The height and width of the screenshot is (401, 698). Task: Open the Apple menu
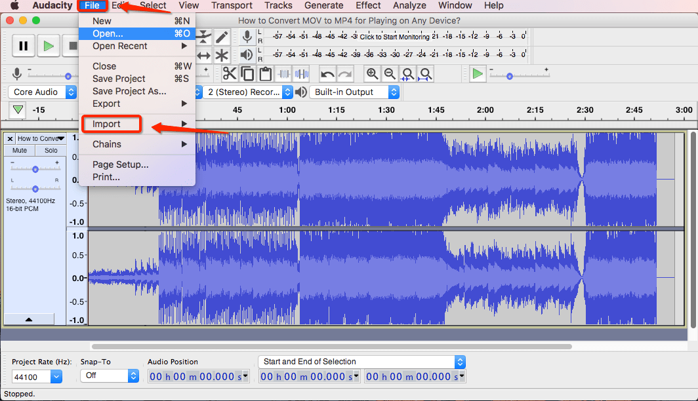click(x=14, y=5)
